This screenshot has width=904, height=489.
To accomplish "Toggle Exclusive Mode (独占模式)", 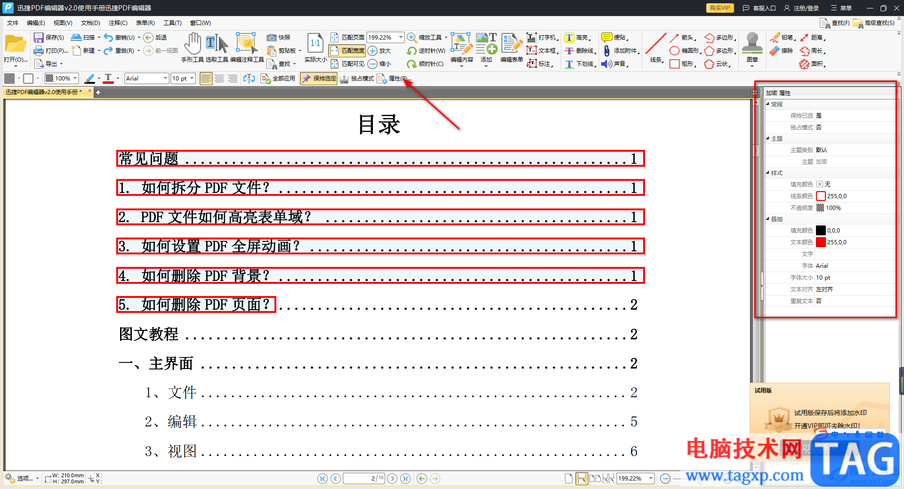I will click(357, 79).
